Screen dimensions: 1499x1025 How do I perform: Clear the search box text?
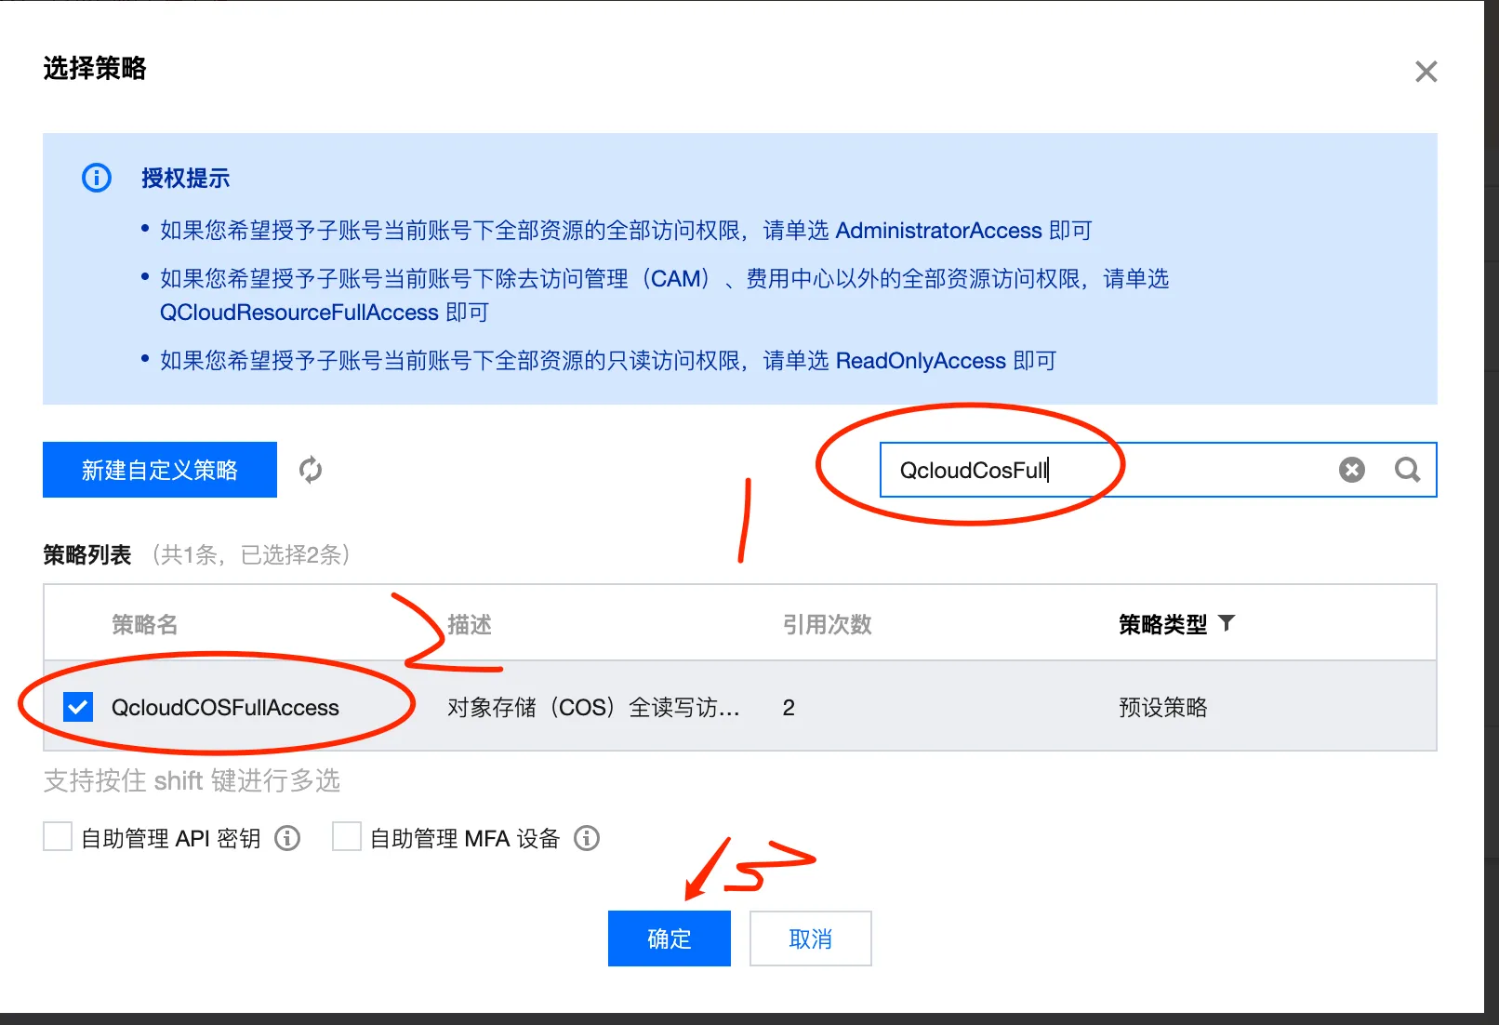[1352, 470]
